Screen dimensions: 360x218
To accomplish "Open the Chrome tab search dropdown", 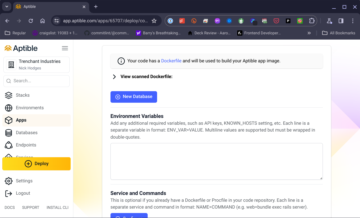I will (7, 7).
